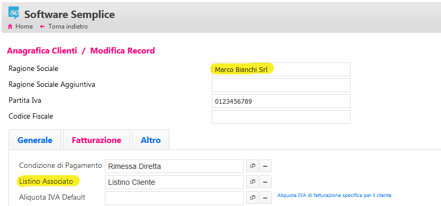Click the Anagrafica Clienti breadcrumb heading

[42, 51]
